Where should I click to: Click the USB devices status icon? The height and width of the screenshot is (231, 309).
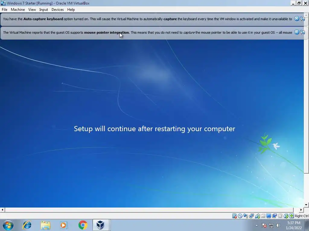[x=257, y=216]
